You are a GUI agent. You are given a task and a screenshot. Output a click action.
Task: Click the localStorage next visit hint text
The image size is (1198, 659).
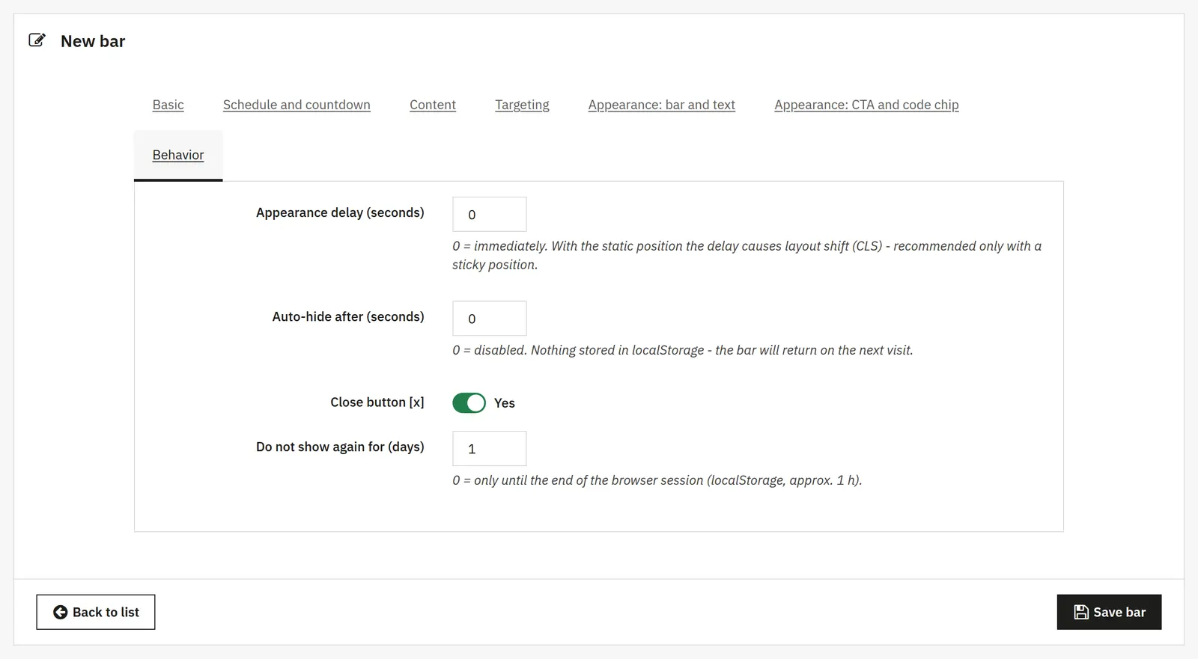683,350
